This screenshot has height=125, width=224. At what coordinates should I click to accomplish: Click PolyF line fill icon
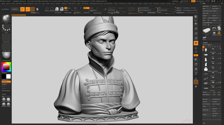196,74
